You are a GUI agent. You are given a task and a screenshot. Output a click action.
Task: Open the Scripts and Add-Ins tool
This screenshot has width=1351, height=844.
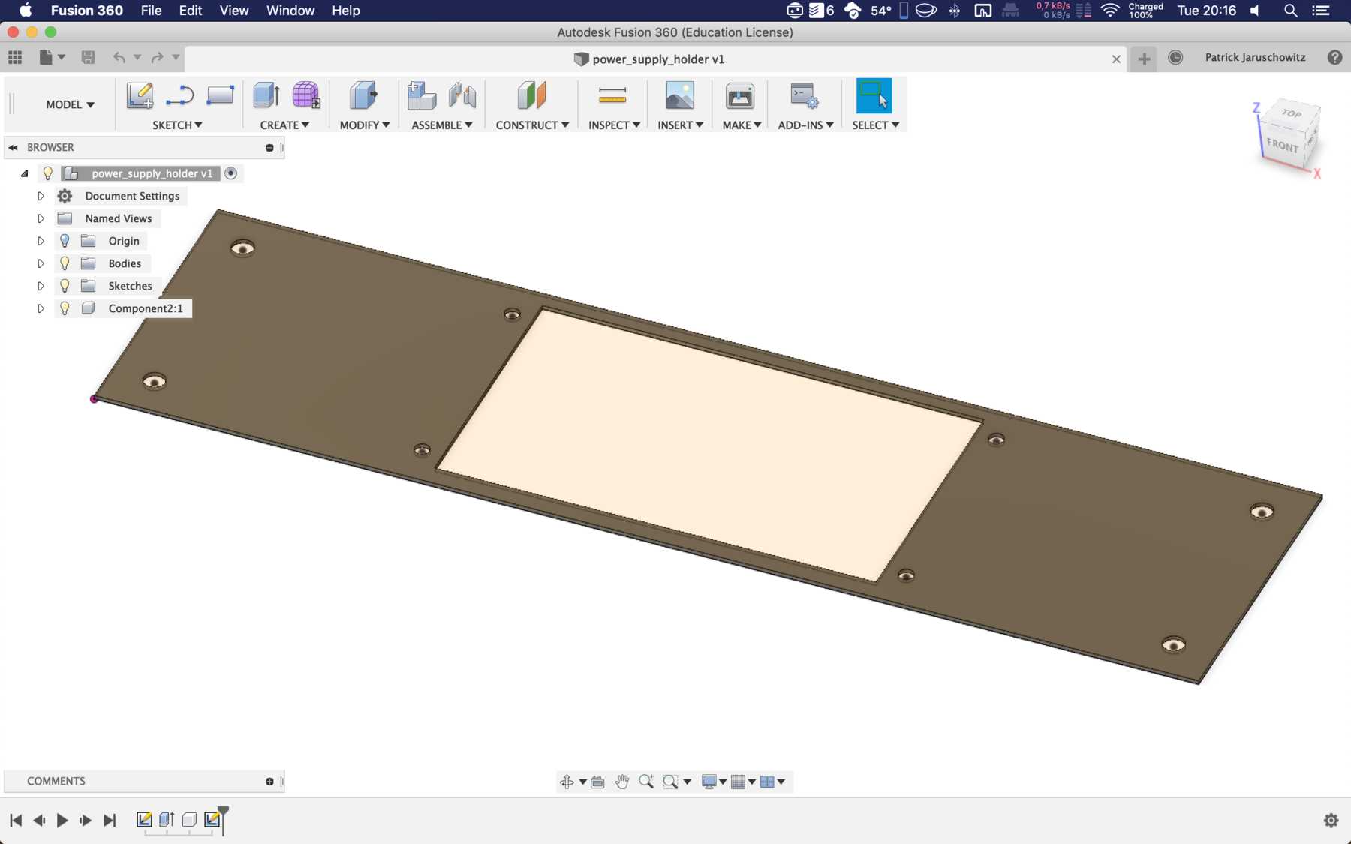(804, 96)
